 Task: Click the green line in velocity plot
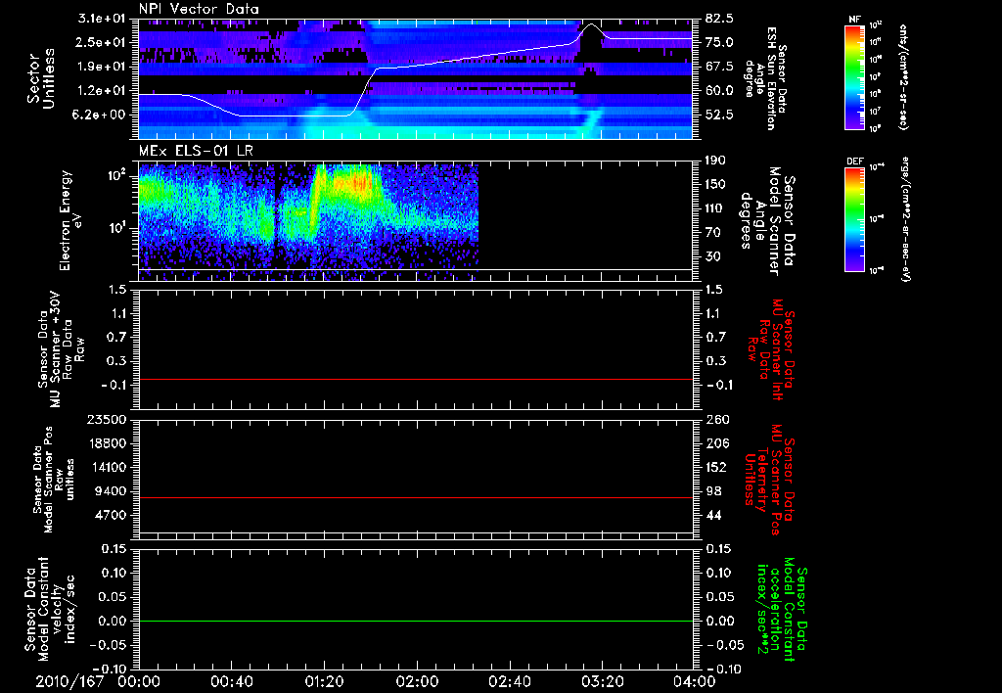pyautogui.click(x=416, y=621)
